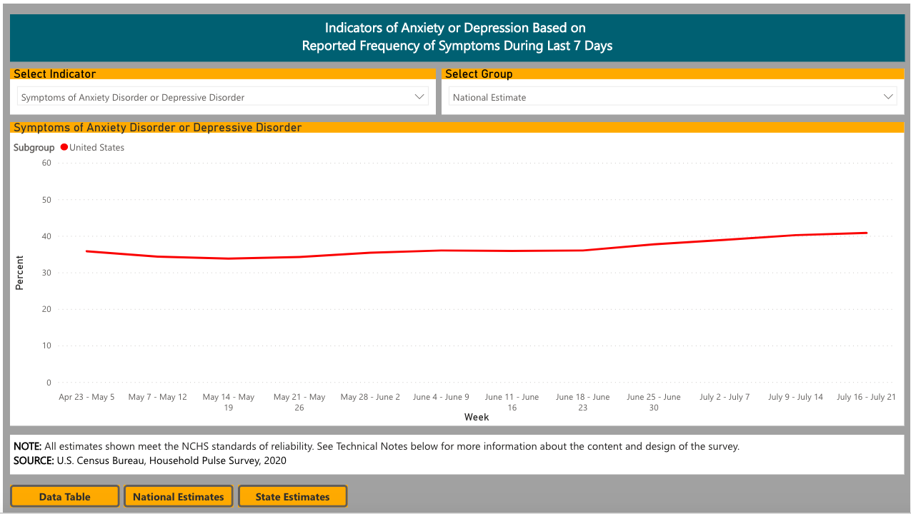Click the Subgroup legend heading
This screenshot has height=514, width=911.
(34, 148)
